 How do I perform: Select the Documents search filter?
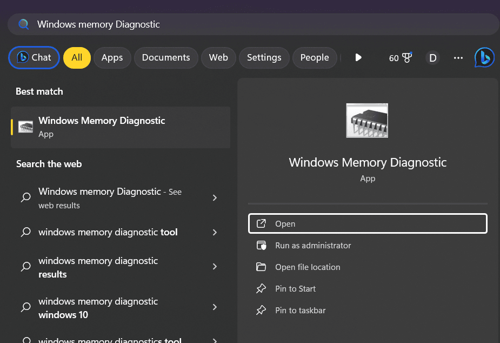[x=166, y=57]
